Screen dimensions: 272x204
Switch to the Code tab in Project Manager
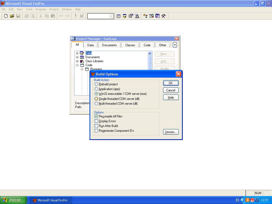(x=147, y=45)
